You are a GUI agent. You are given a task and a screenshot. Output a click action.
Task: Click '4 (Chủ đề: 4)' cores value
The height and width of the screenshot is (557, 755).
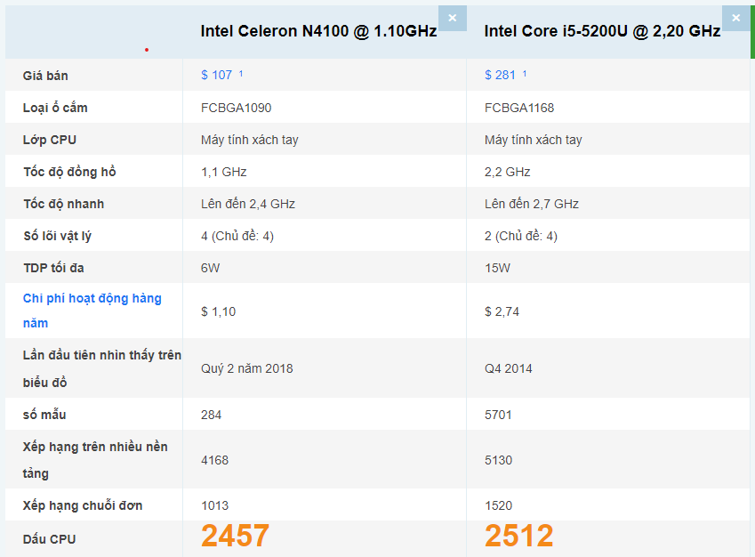click(237, 236)
